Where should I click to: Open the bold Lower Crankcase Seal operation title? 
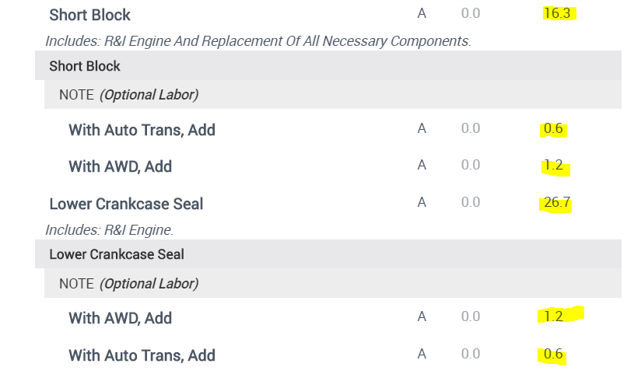click(x=126, y=204)
